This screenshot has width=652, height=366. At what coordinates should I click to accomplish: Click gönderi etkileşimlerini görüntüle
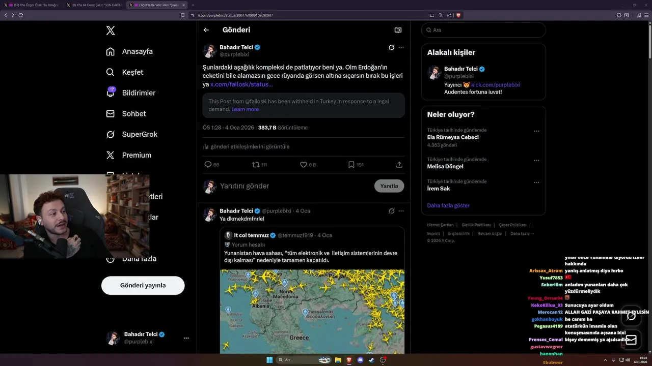(x=246, y=146)
